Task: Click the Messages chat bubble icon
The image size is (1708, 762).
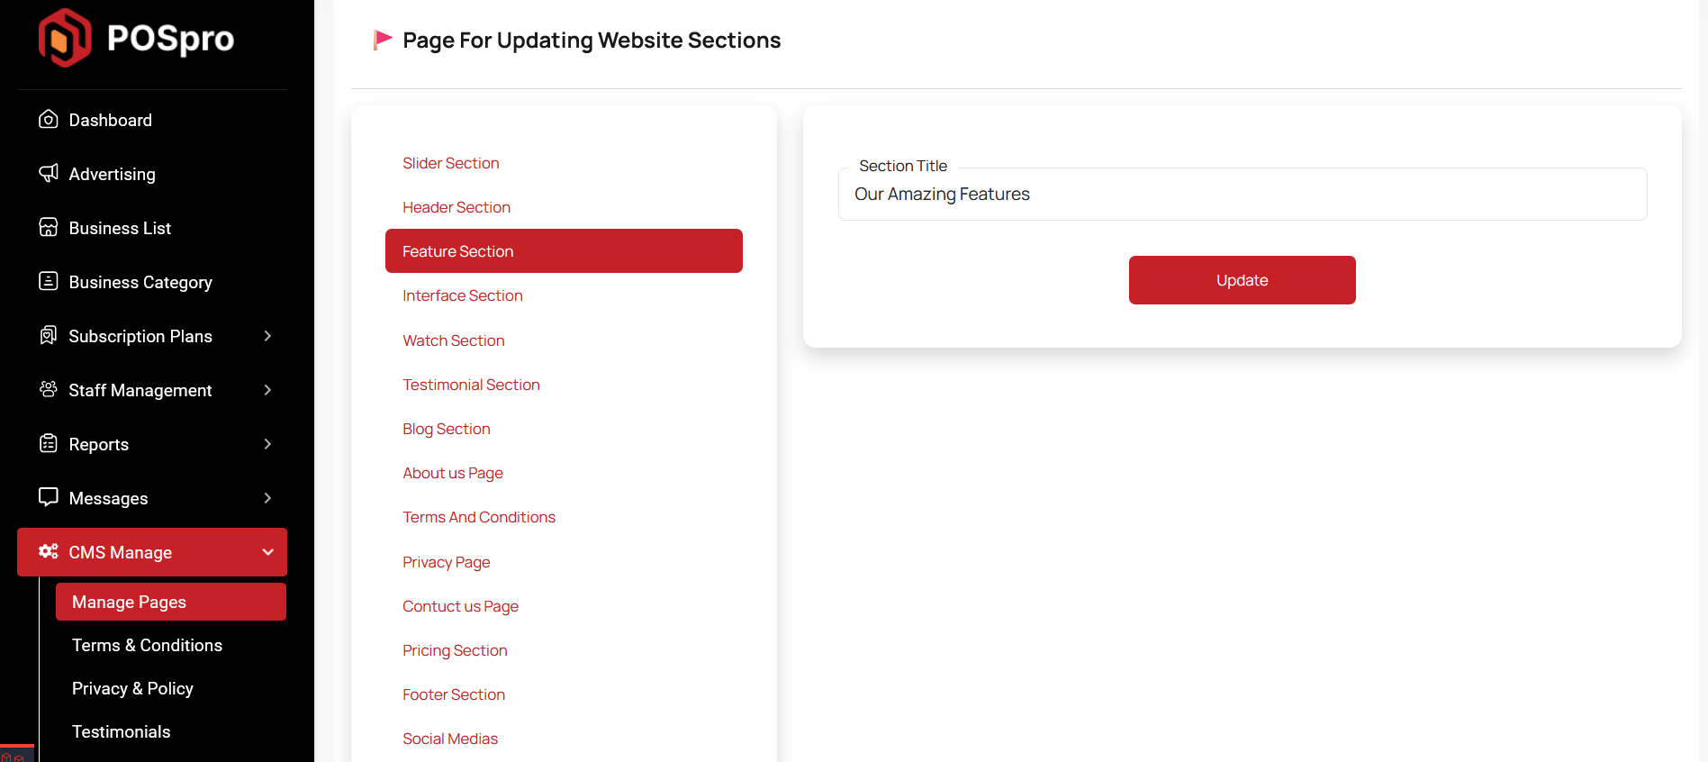Action: (x=49, y=497)
